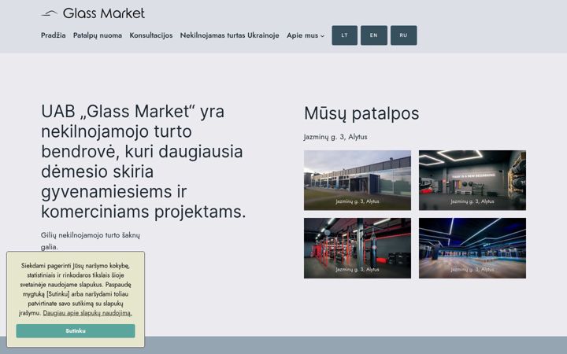This screenshot has width=567, height=354.
Task: Expand the Apie mus dropdown menu
Action: click(x=306, y=35)
